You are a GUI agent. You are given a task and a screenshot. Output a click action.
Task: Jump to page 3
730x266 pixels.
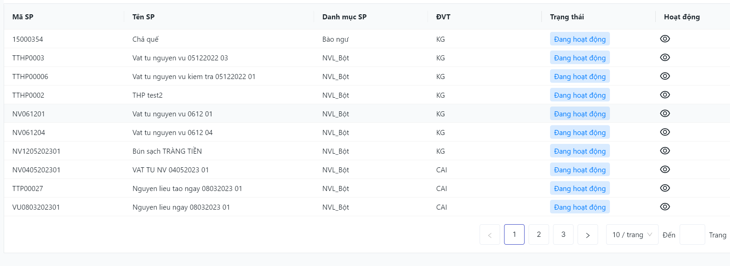[x=563, y=234]
